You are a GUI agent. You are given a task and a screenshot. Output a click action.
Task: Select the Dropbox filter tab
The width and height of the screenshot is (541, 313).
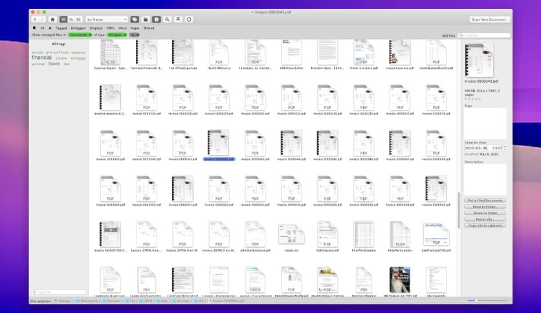(96, 28)
